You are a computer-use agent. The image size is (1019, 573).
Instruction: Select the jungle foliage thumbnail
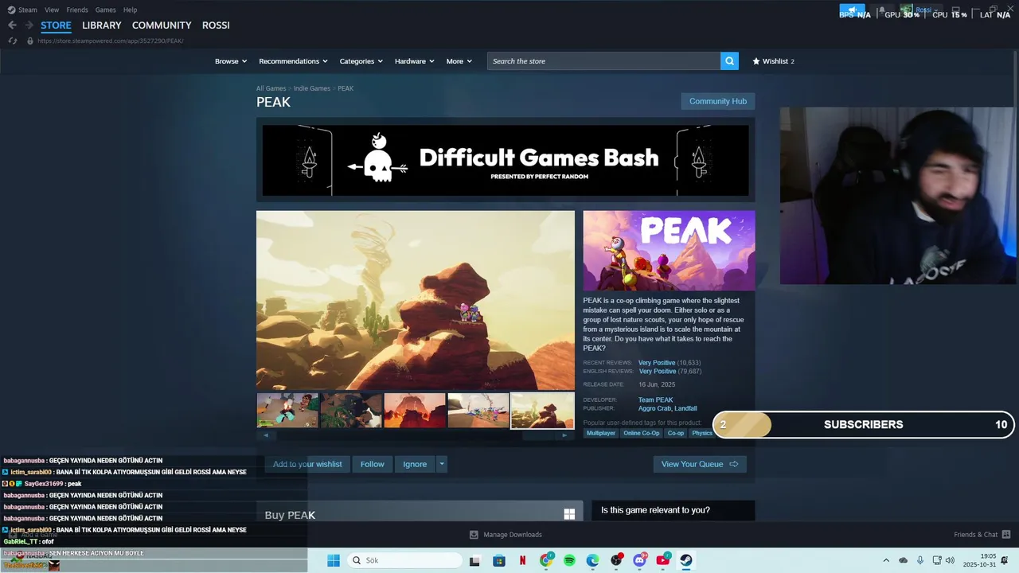pos(351,411)
